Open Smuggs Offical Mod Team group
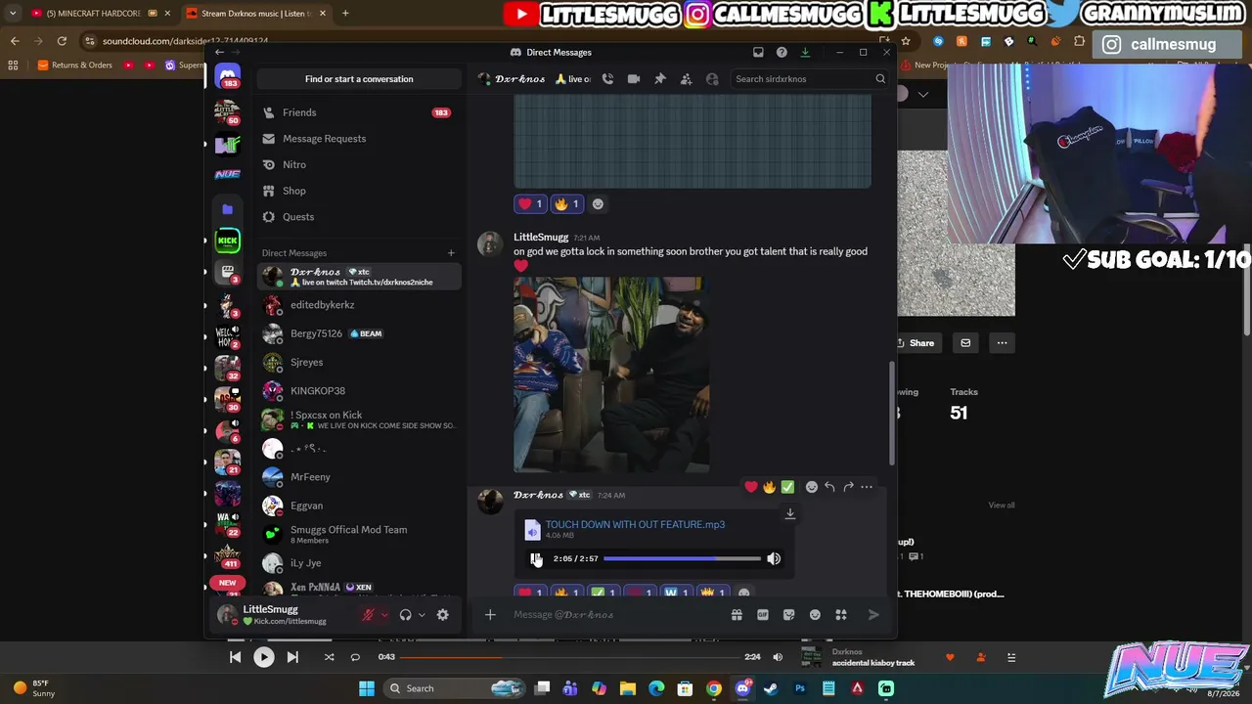1252x704 pixels. pyautogui.click(x=358, y=534)
